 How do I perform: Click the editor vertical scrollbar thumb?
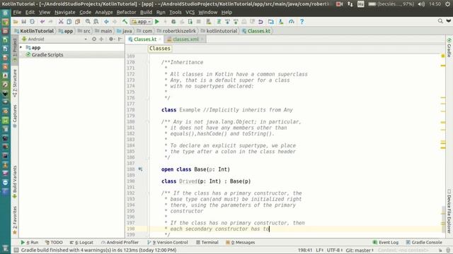click(x=443, y=220)
